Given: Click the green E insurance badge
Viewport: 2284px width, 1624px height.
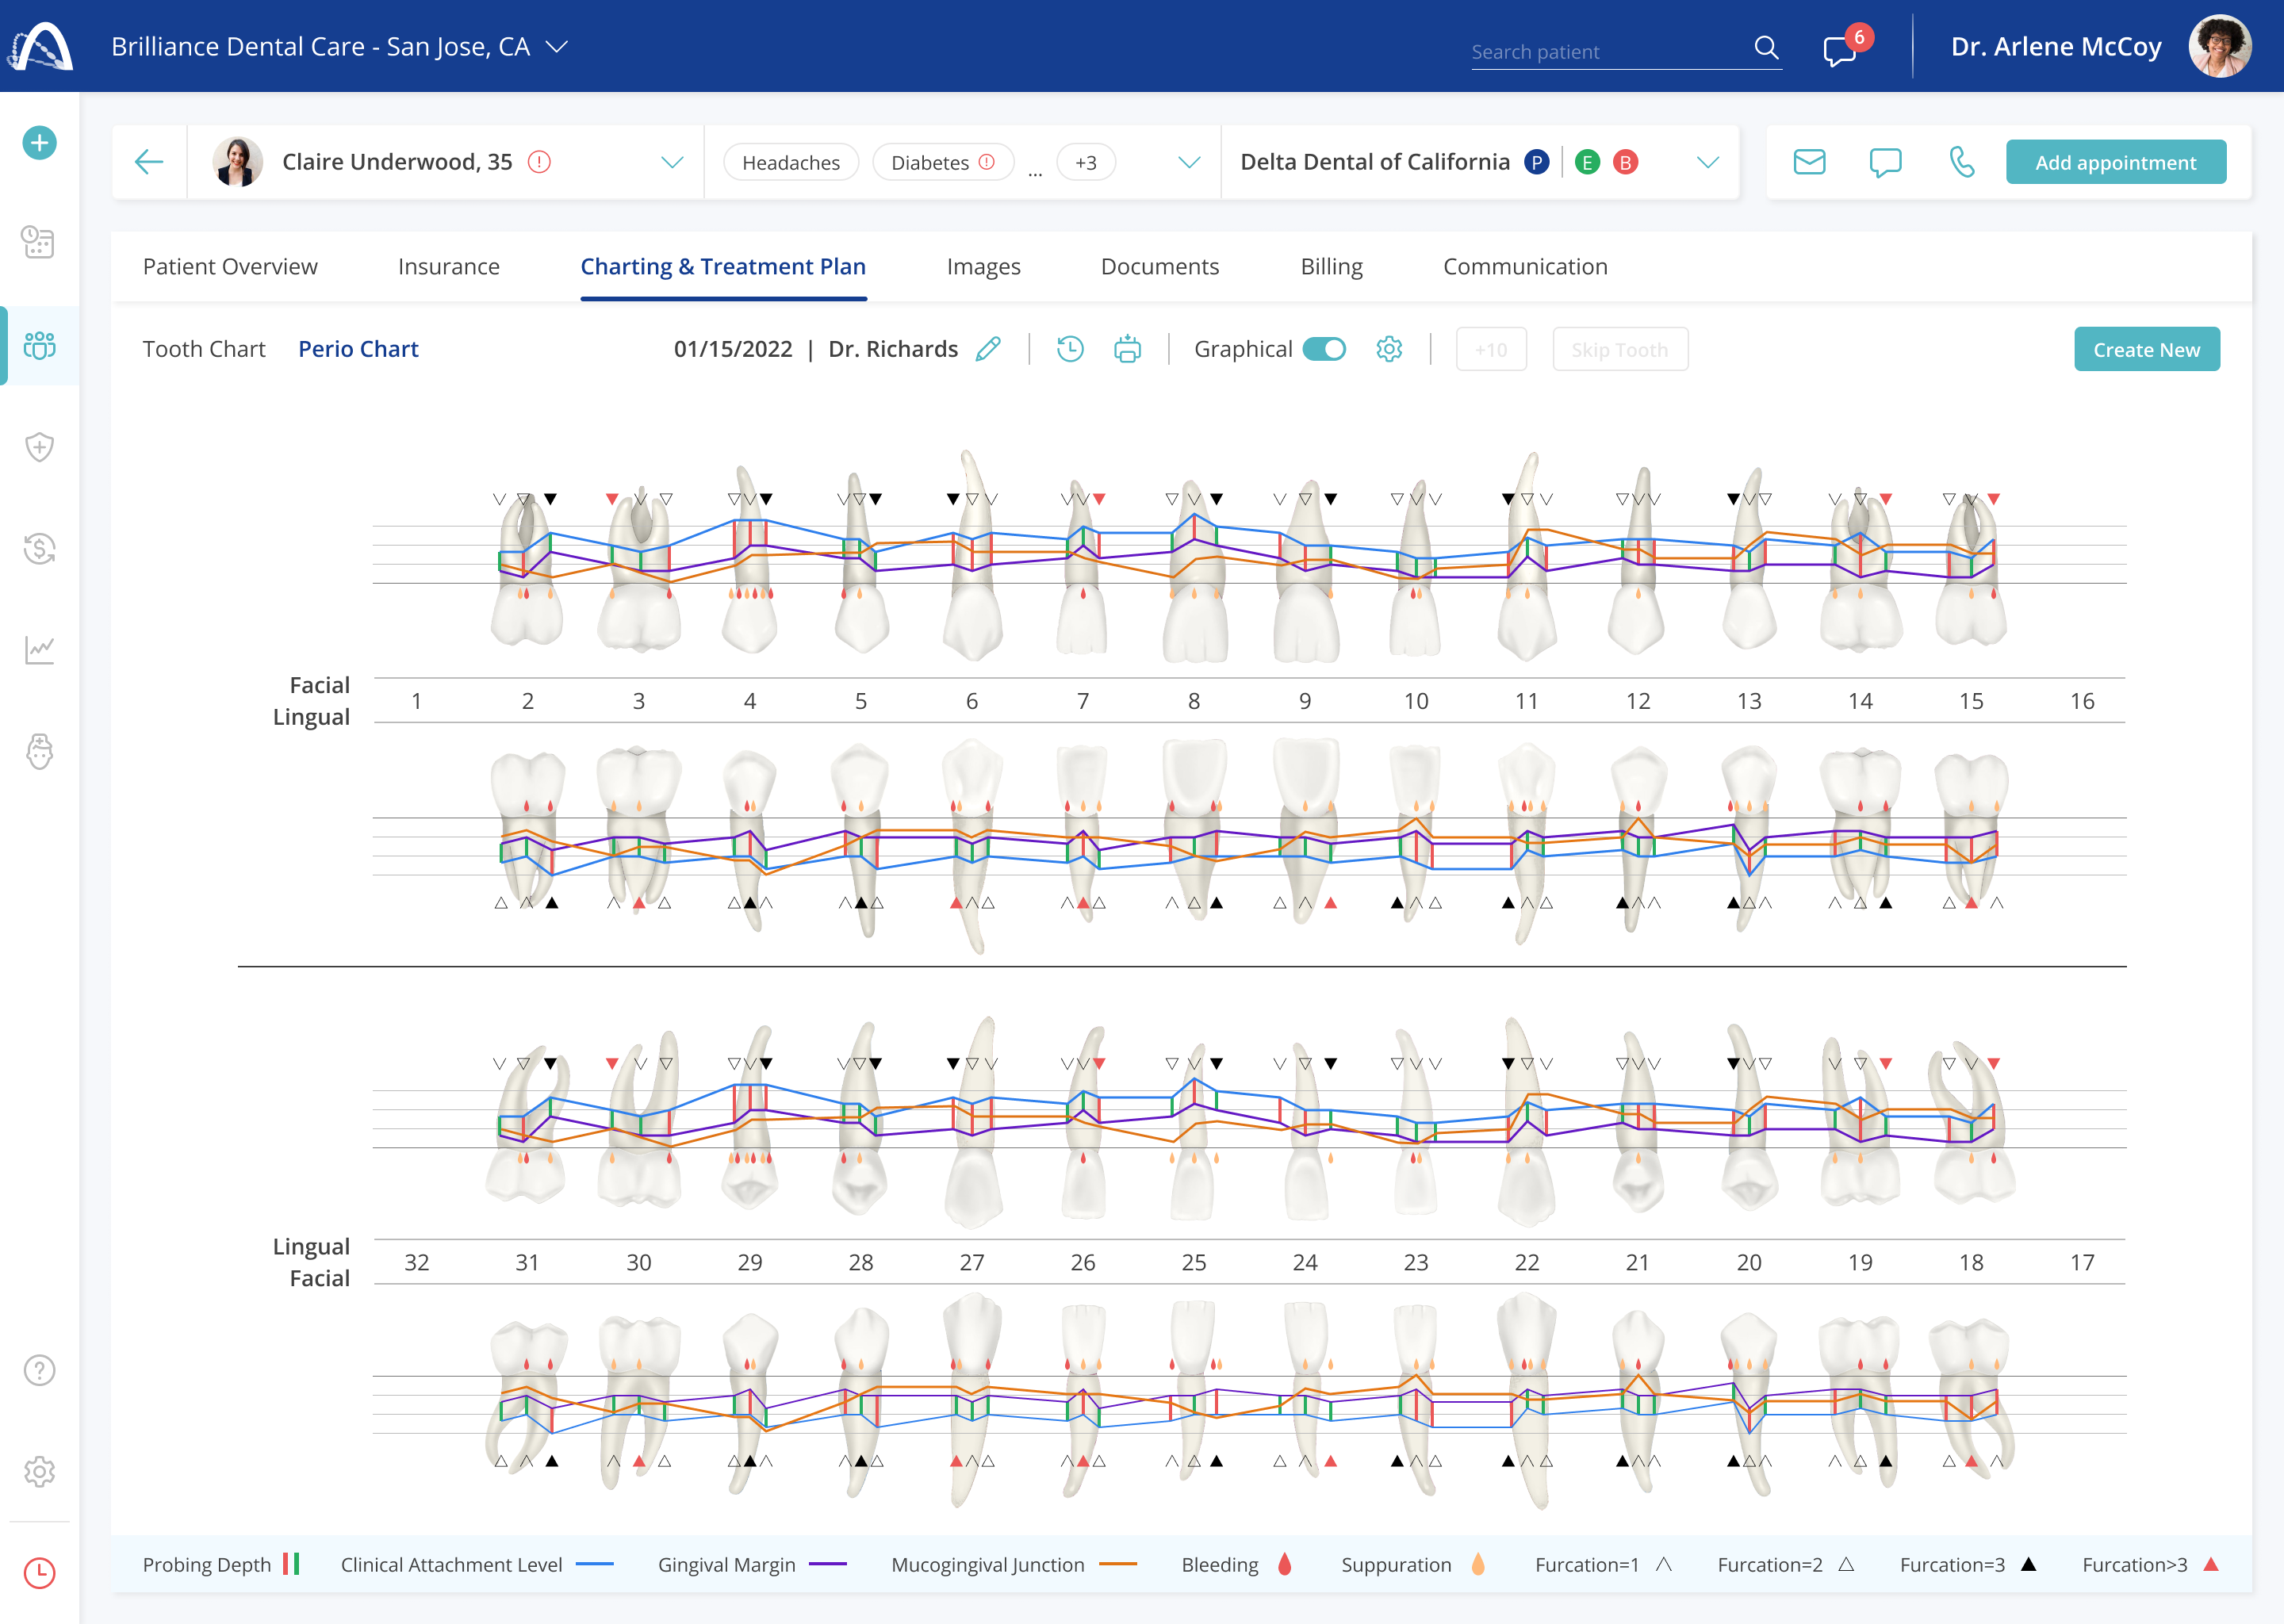Looking at the screenshot, I should click(1587, 162).
